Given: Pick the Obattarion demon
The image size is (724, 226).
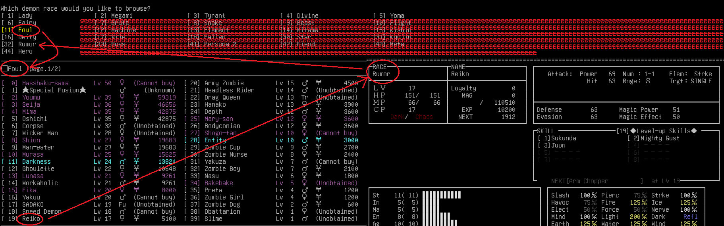Looking at the screenshot, I should pos(271,212).
